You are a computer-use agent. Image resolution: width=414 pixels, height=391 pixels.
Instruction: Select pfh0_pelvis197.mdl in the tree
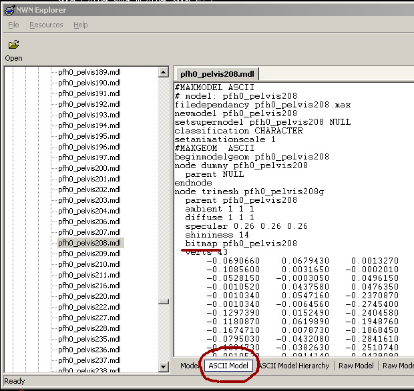coord(89,157)
